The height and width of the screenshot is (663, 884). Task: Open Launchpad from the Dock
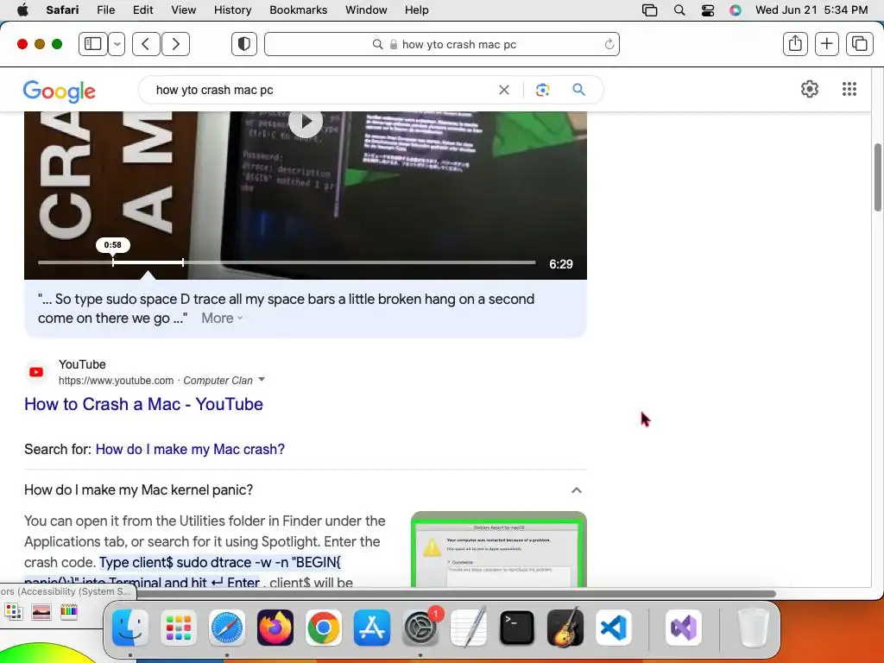[x=178, y=628]
